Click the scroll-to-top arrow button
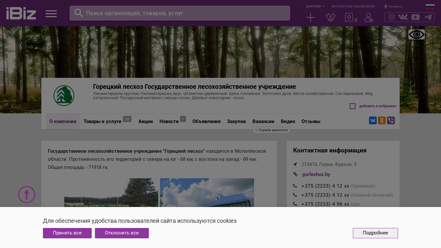This screenshot has width=441, height=248. point(26,194)
